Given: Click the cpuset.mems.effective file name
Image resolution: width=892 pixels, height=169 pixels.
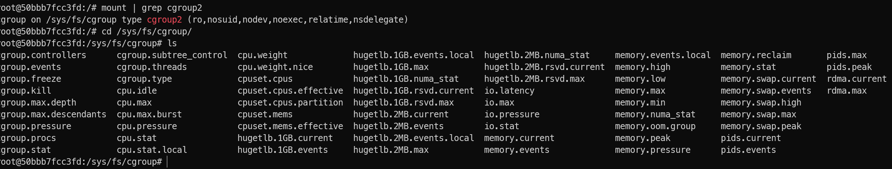Looking at the screenshot, I should (x=290, y=126).
